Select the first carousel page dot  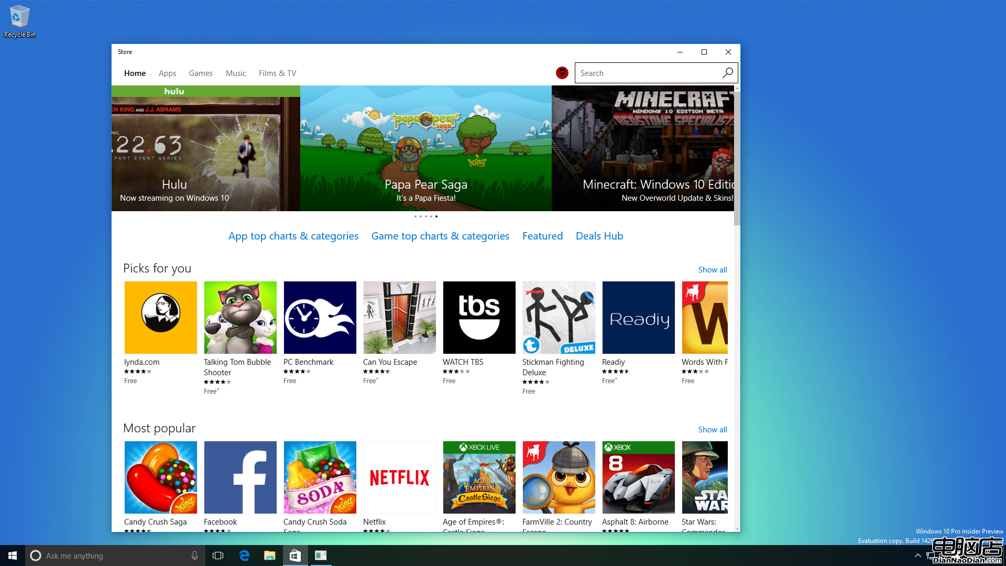(415, 216)
